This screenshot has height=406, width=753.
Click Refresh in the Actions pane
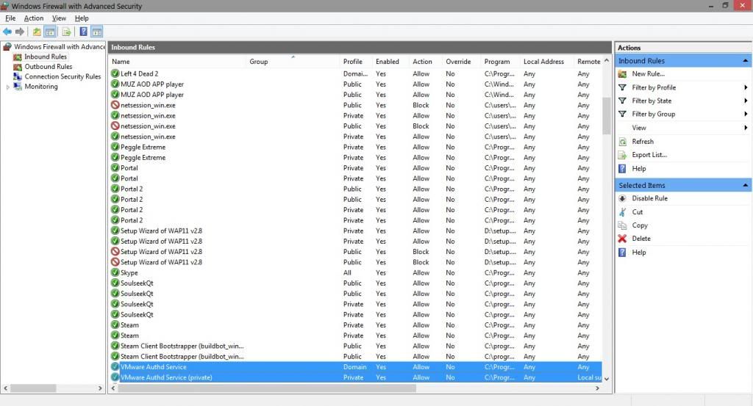coord(643,142)
